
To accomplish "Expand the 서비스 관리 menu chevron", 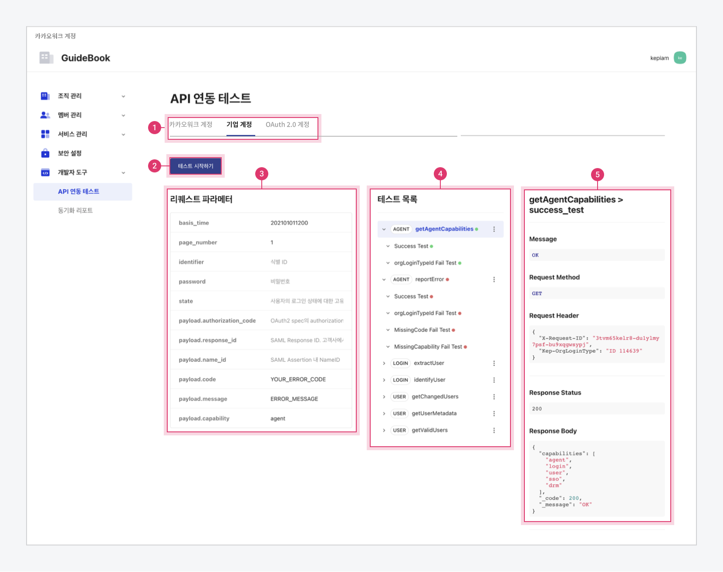I will (x=123, y=135).
